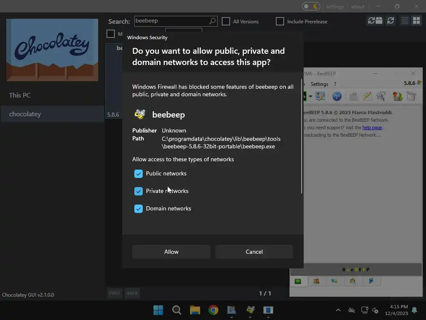Cancel the Windows Security dialog

pos(254,252)
